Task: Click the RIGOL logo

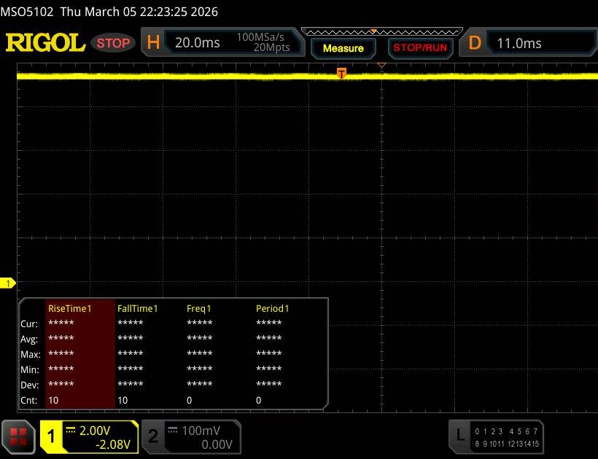Action: point(45,43)
